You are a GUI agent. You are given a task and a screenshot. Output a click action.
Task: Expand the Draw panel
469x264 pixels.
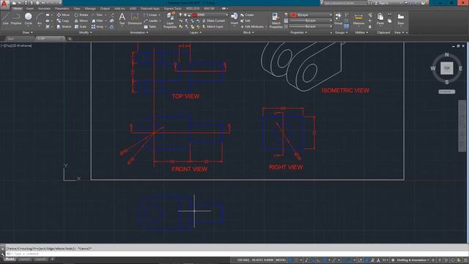click(x=28, y=32)
